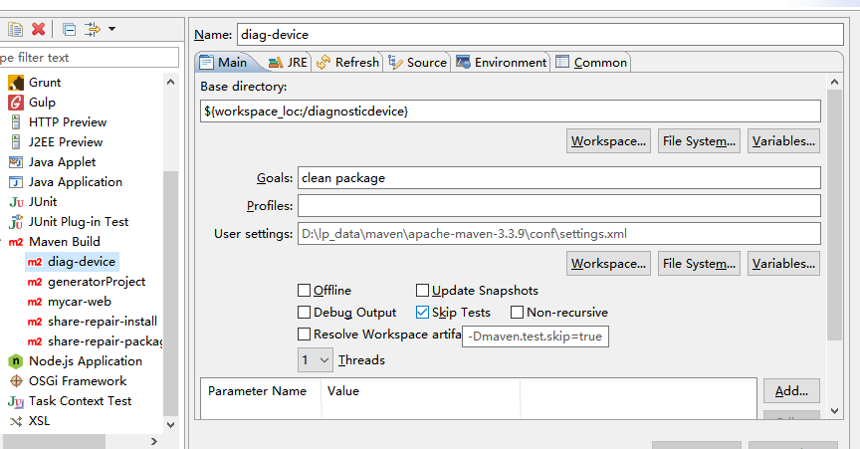Click the configuration list scroll up arrow
Image resolution: width=860 pixels, height=449 pixels.
(170, 82)
